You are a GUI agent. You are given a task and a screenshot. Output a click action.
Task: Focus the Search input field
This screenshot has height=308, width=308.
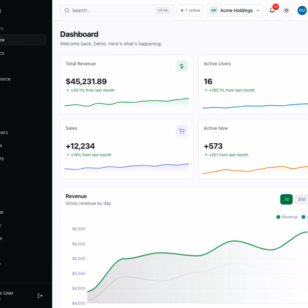point(117,10)
